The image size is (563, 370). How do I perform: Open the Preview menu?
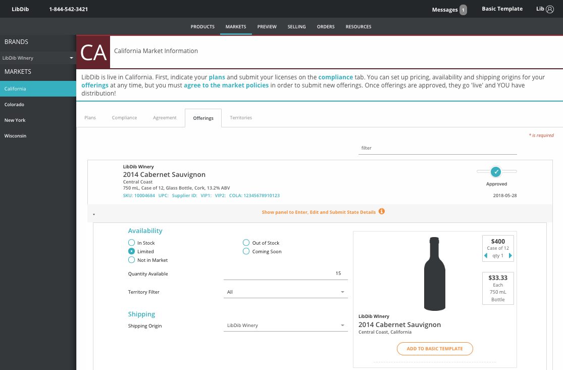coord(267,27)
